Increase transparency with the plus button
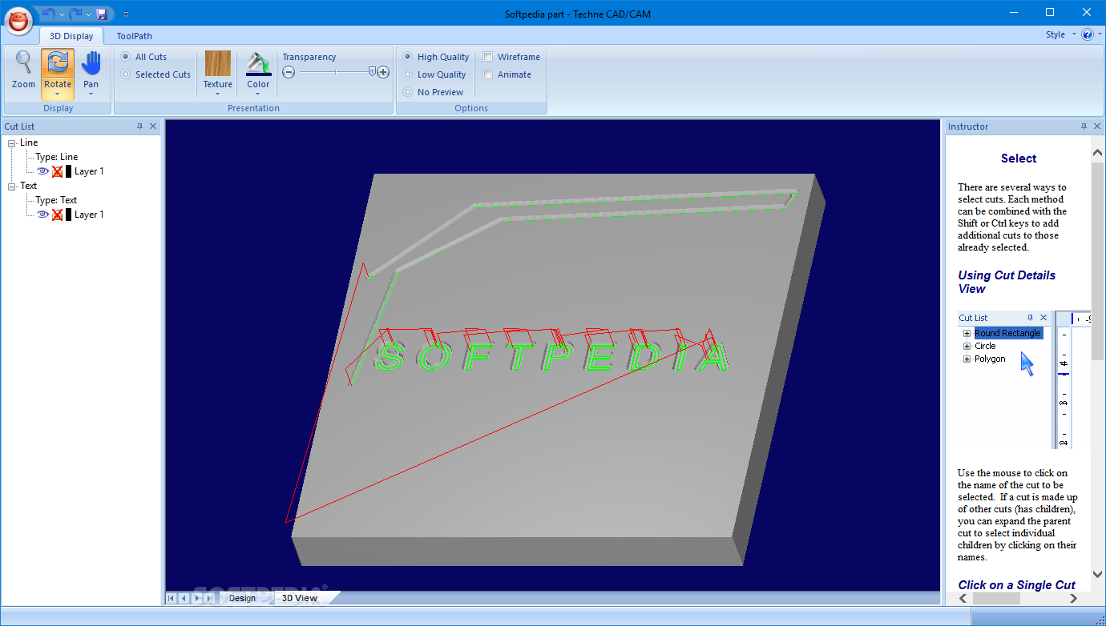Screen dimensions: 1106x626 click(x=383, y=72)
